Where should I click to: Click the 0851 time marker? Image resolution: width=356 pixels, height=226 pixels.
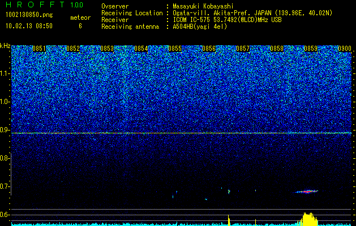39,49
